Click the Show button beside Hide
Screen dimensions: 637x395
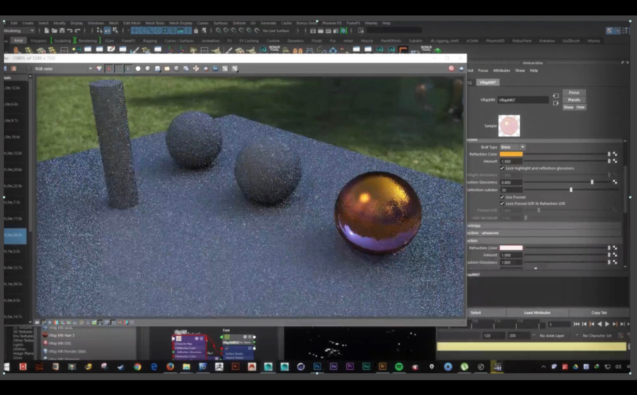click(568, 107)
